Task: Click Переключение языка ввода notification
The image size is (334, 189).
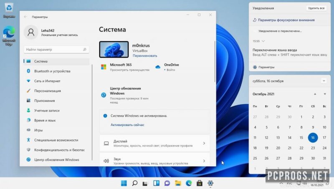Action: coord(290,52)
